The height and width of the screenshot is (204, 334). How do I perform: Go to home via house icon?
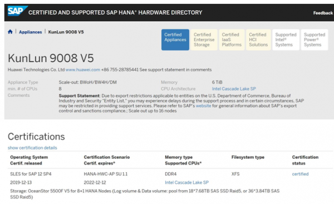coord(10,32)
